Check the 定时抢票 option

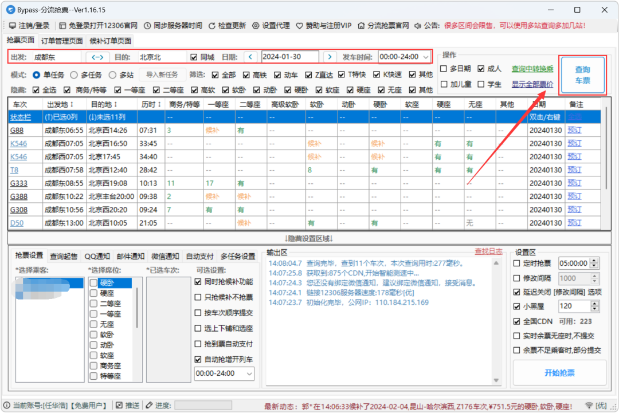517,263
